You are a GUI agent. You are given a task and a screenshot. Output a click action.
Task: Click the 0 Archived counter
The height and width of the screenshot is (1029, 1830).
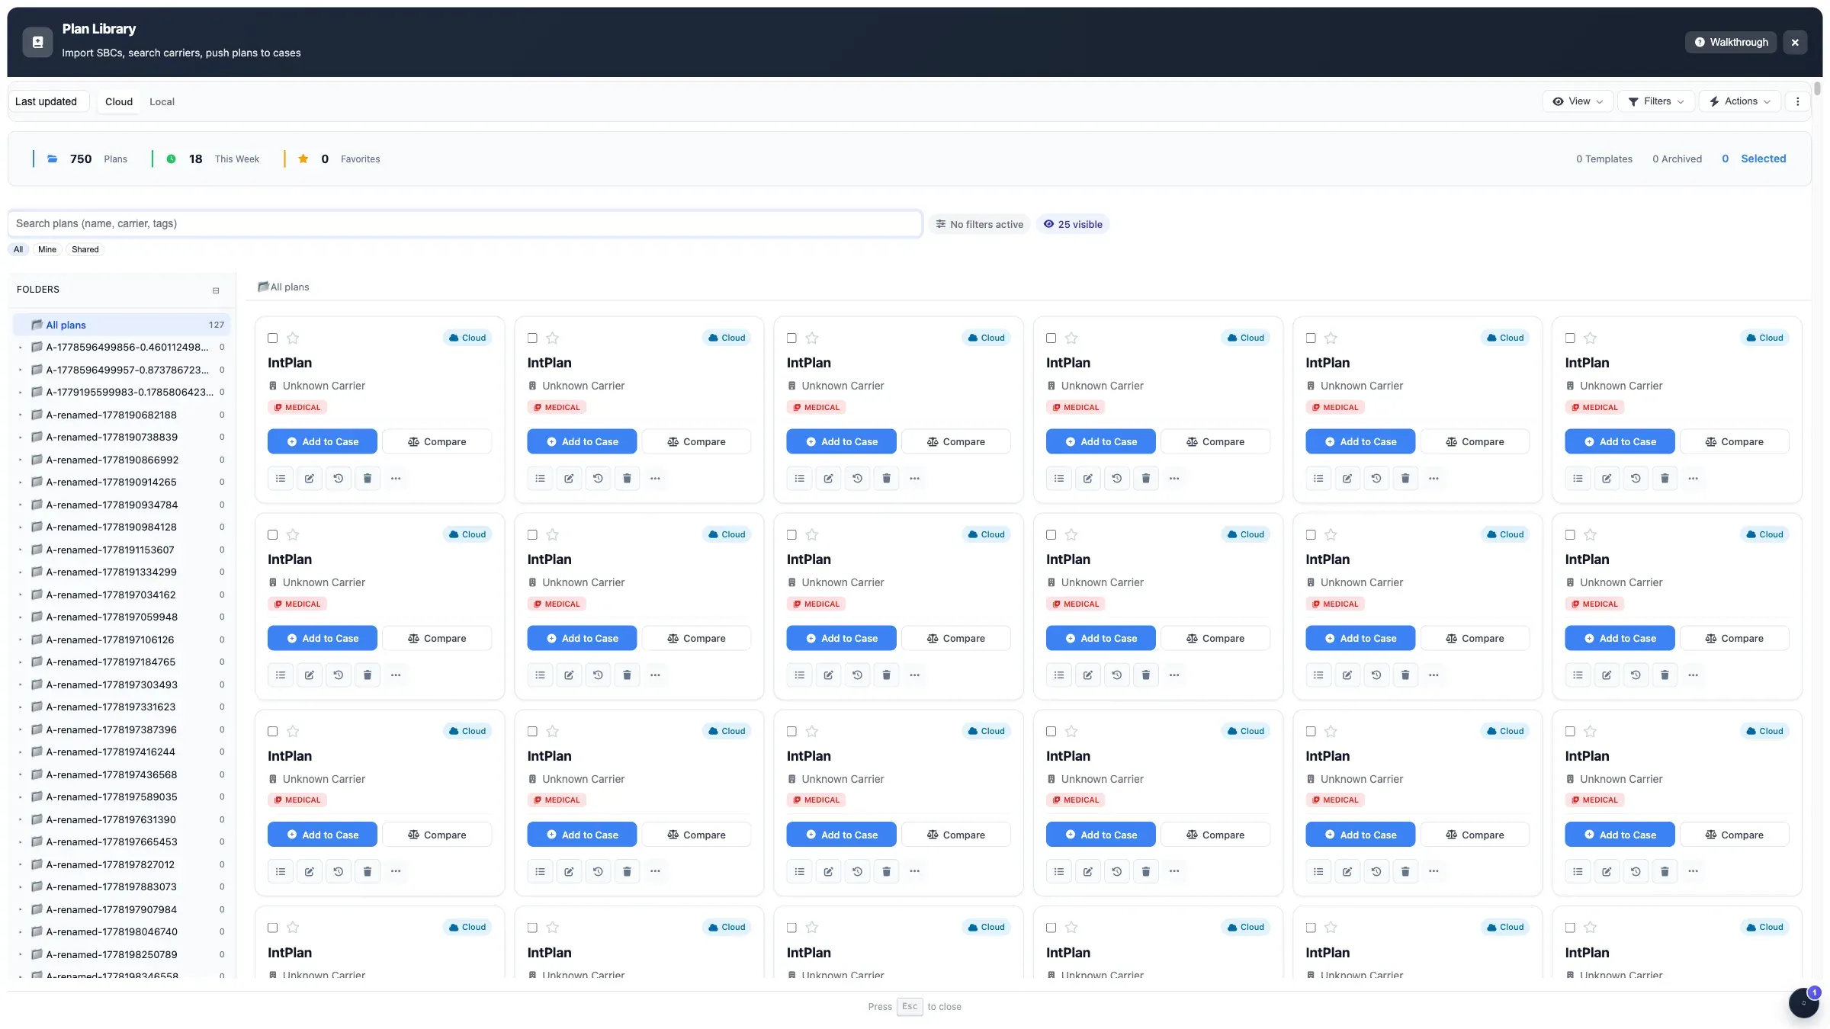(x=1677, y=159)
